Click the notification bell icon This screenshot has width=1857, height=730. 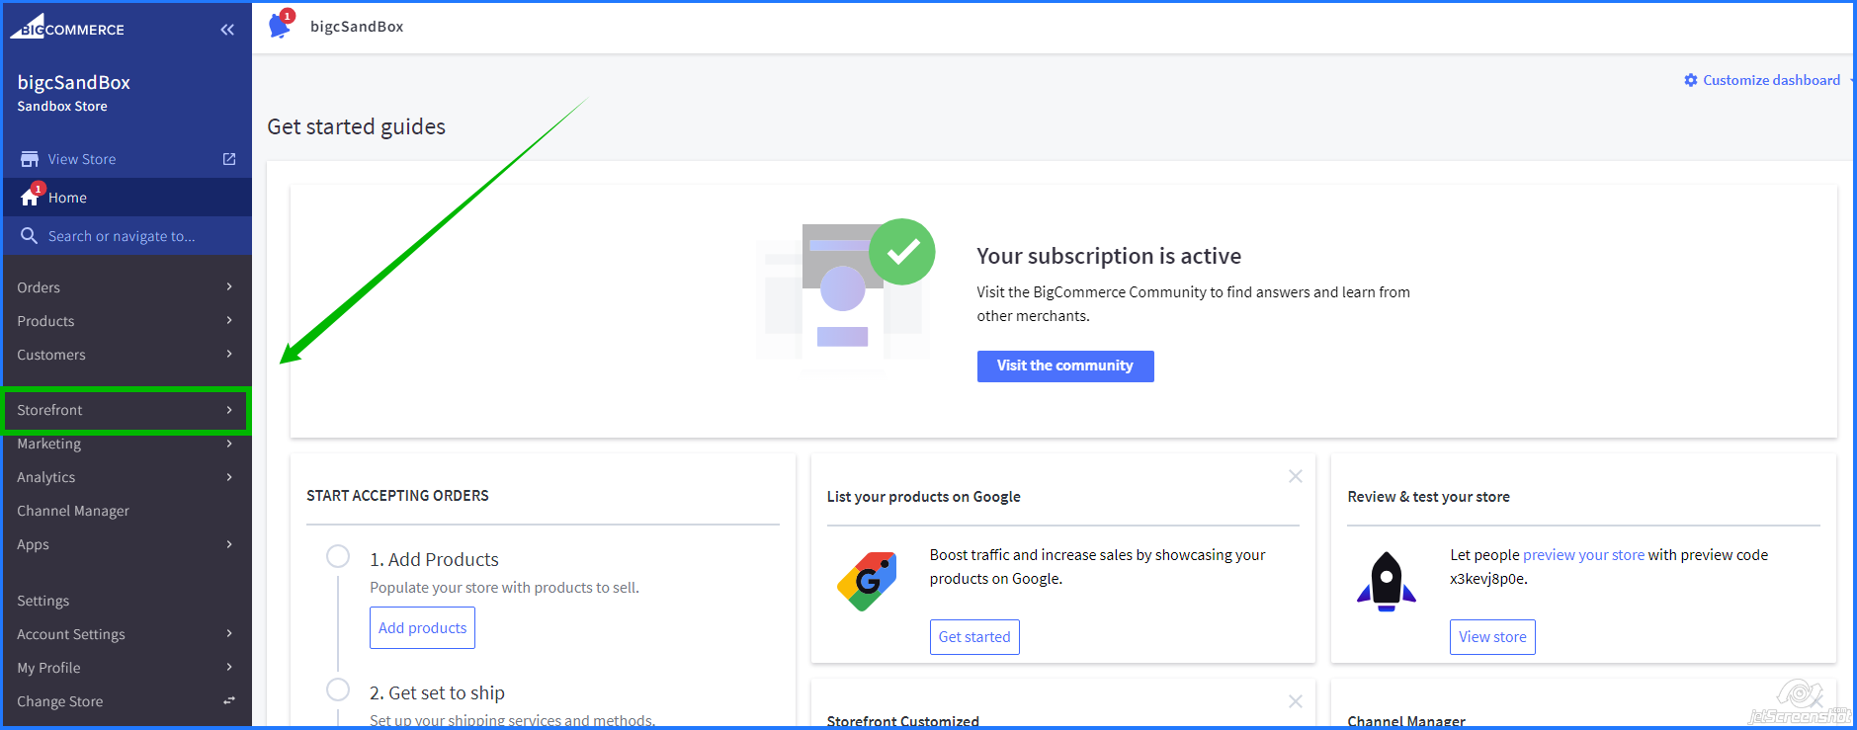(x=280, y=27)
